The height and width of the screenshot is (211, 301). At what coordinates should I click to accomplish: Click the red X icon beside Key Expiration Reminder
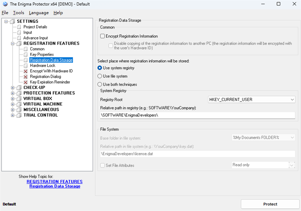pyautogui.click(x=26, y=82)
